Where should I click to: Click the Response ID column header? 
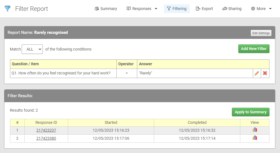tap(46, 122)
